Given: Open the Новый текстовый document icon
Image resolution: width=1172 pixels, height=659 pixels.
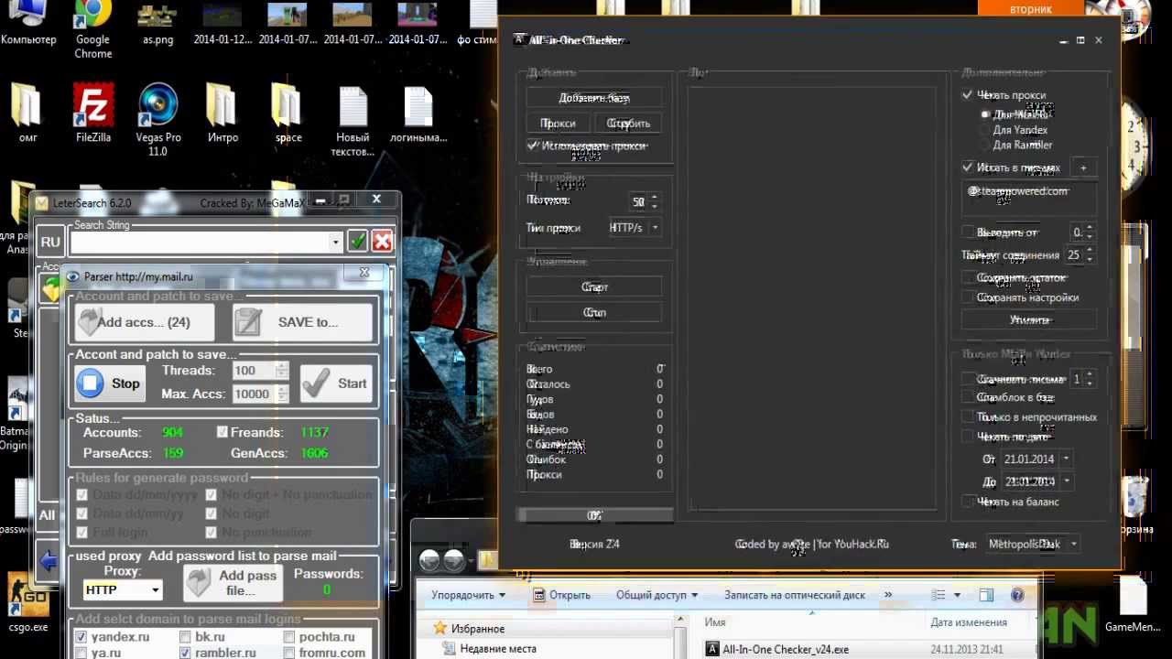Looking at the screenshot, I should (x=353, y=120).
